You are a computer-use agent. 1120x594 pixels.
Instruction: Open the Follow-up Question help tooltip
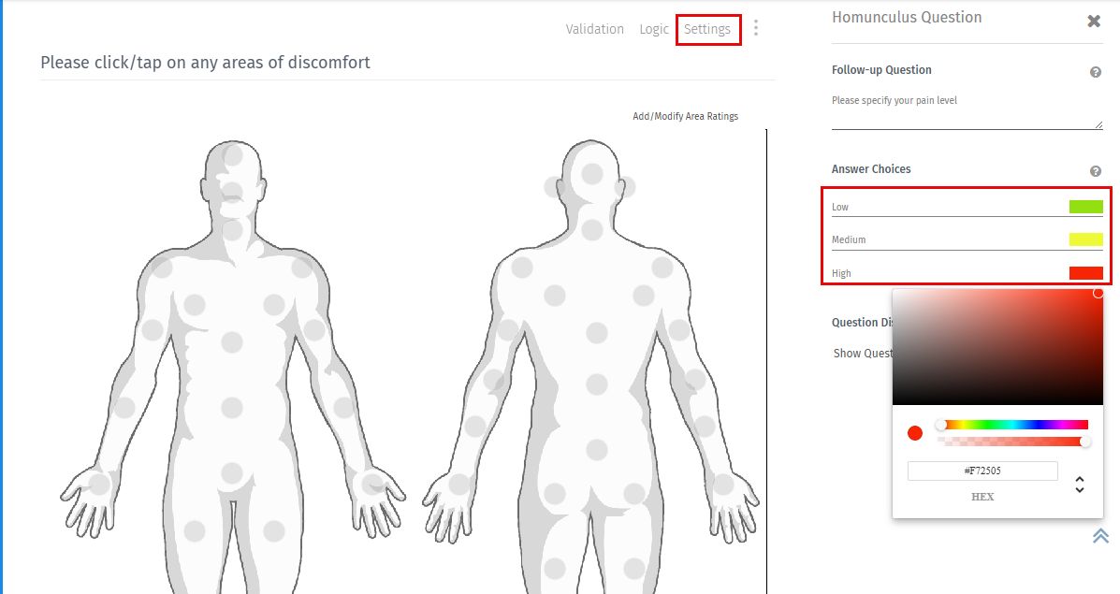pos(1095,71)
